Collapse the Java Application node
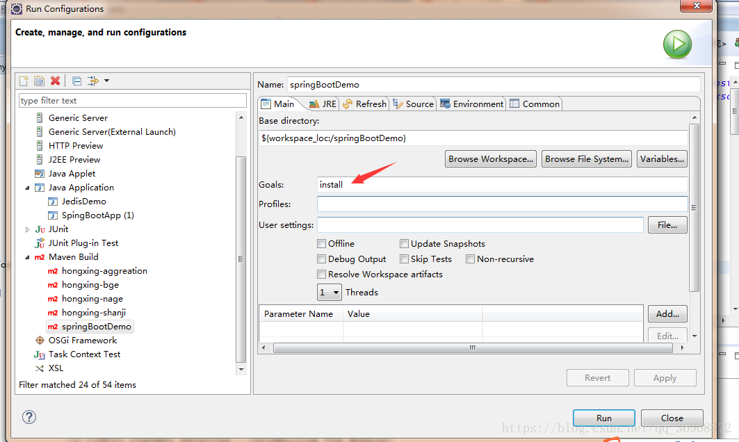Image resolution: width=739 pixels, height=442 pixels. pos(27,188)
